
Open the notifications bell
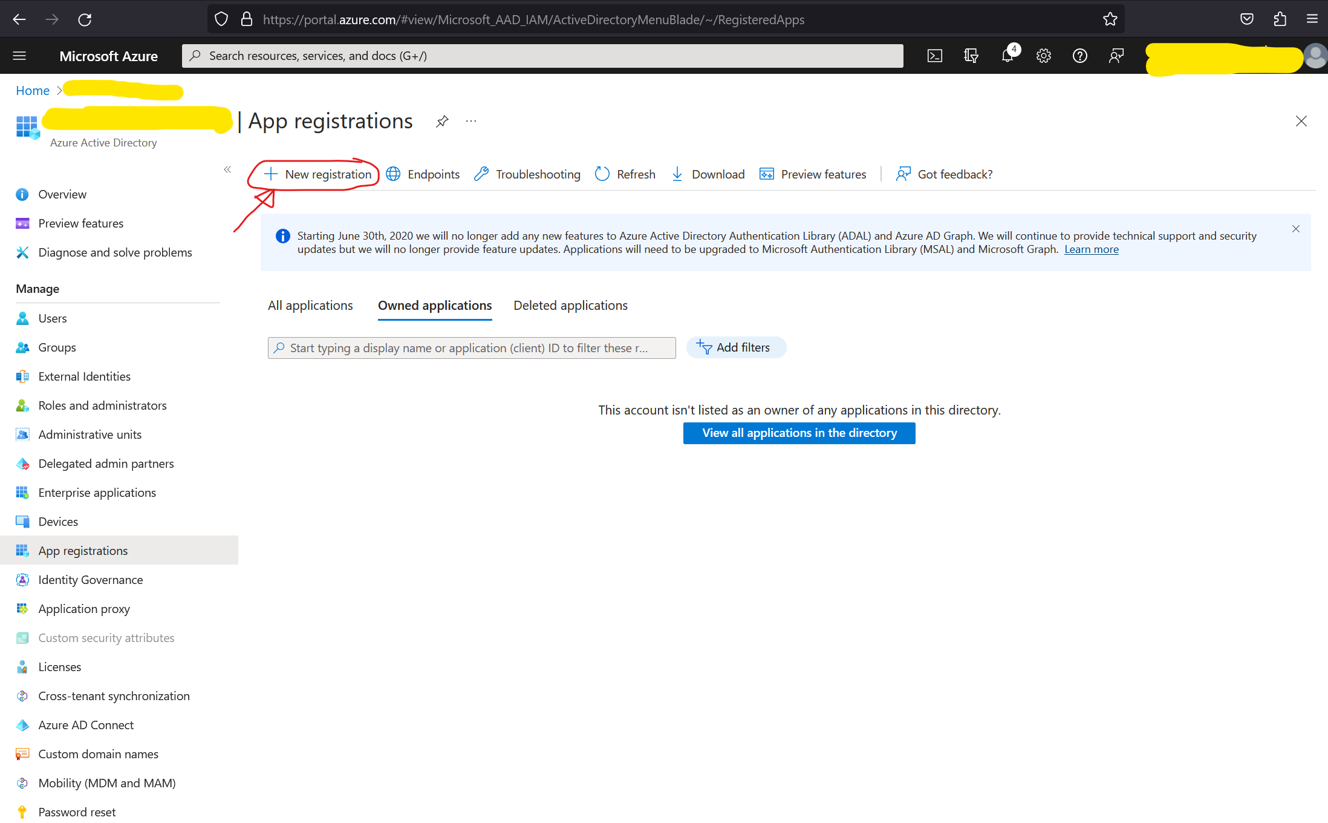(1007, 56)
